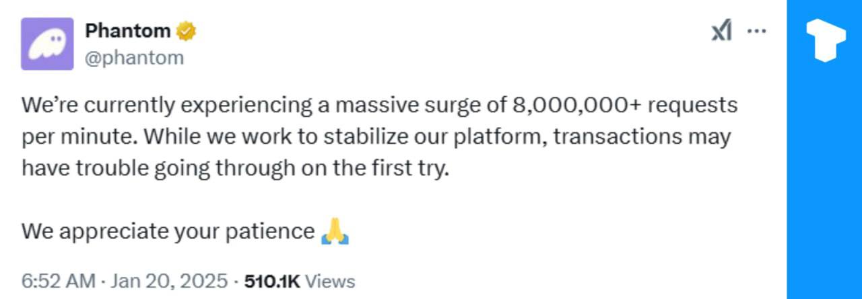Open the Phantom display name link
862x299 pixels.
pos(127,31)
